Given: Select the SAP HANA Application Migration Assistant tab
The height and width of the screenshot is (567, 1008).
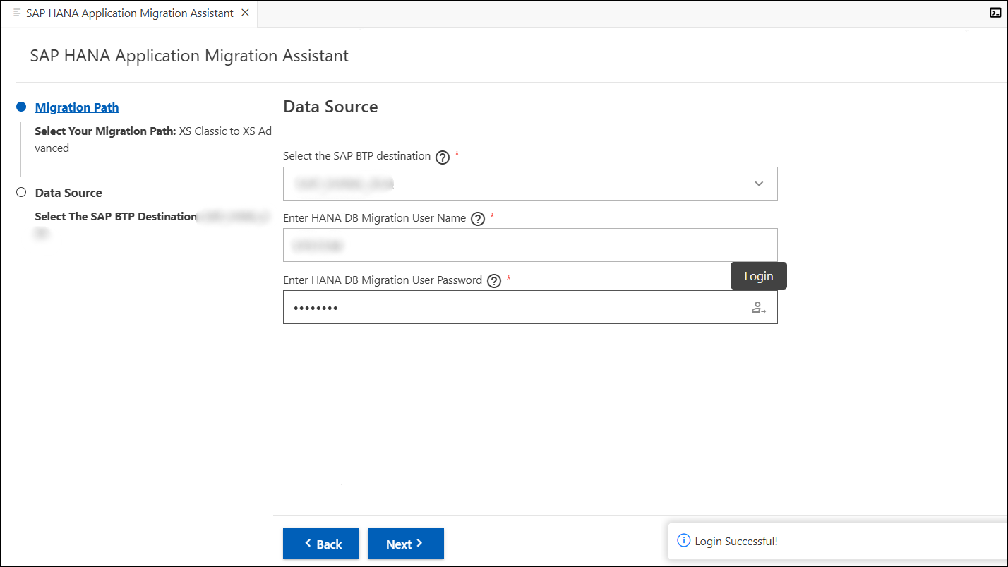Looking at the screenshot, I should coord(130,13).
